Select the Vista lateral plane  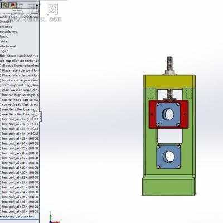[x=8, y=46]
